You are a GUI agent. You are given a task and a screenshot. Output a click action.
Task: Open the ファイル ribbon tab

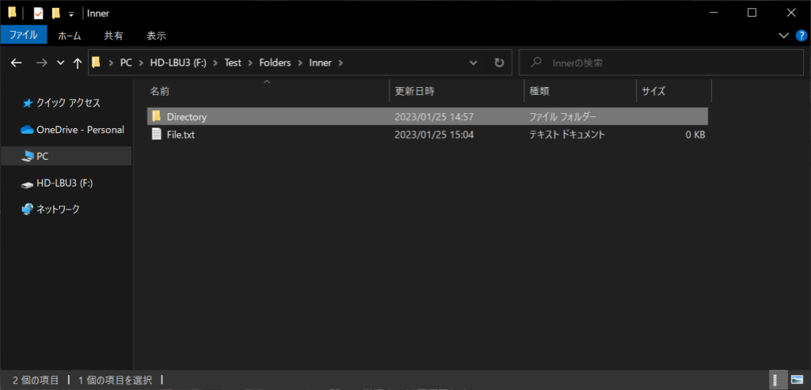[x=24, y=35]
